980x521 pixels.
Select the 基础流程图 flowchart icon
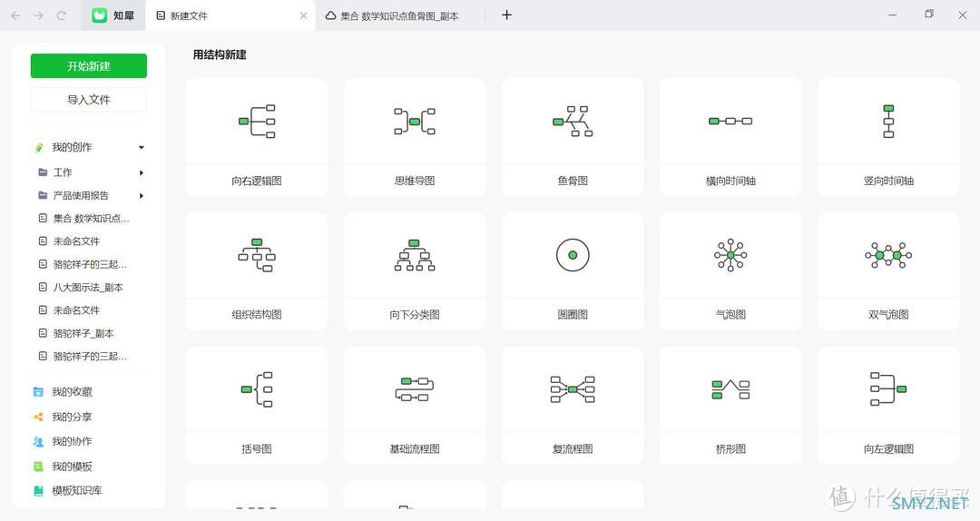coord(415,389)
